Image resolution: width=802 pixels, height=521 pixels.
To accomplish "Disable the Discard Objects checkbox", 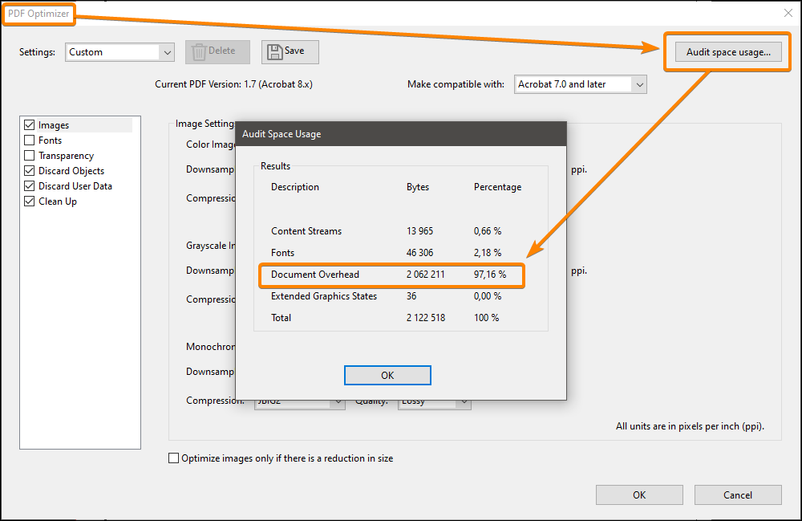I will (29, 170).
